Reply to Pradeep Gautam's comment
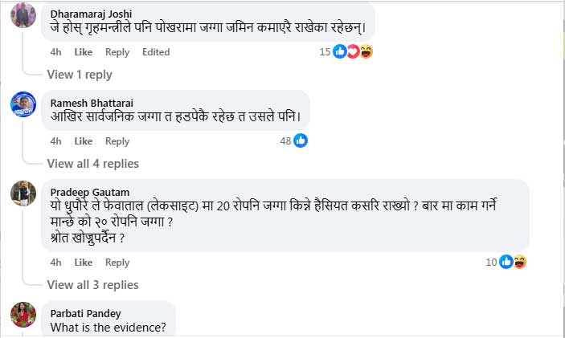Viewport: 565px width, 338px height. coord(117,263)
